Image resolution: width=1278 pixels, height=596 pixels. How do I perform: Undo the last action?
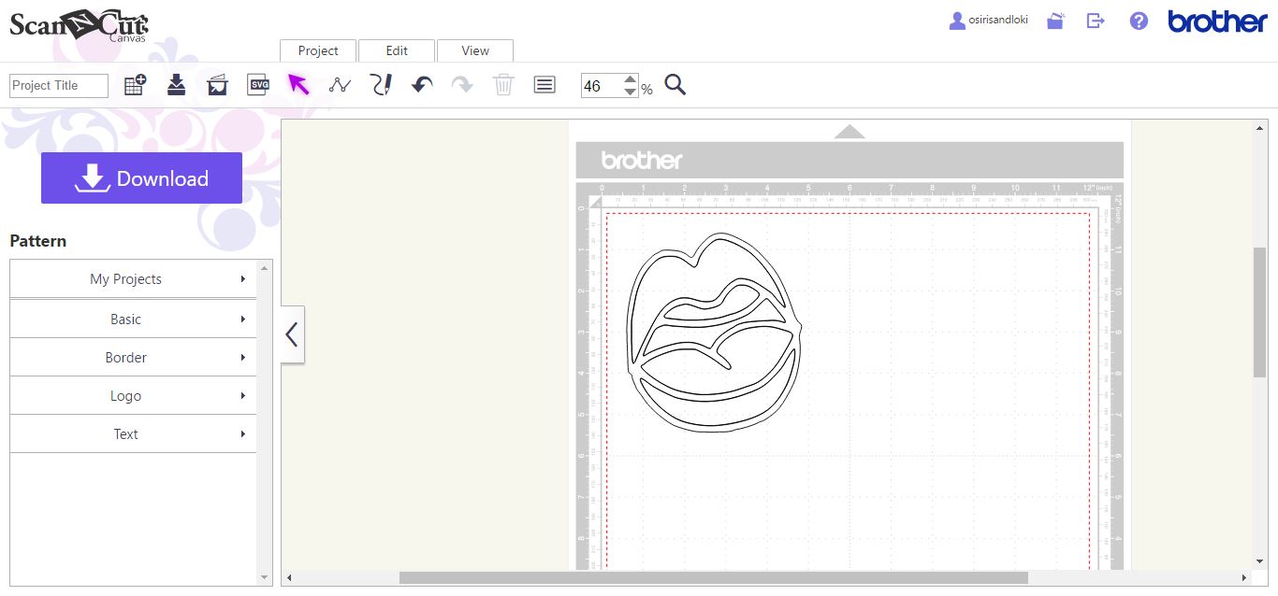pyautogui.click(x=421, y=84)
